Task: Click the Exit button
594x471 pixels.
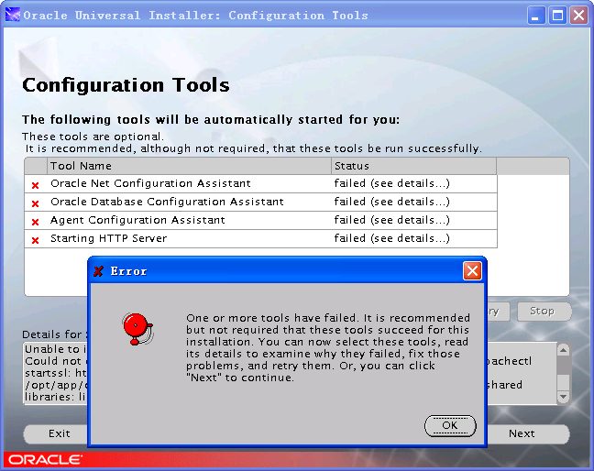Action: pyautogui.click(x=60, y=433)
